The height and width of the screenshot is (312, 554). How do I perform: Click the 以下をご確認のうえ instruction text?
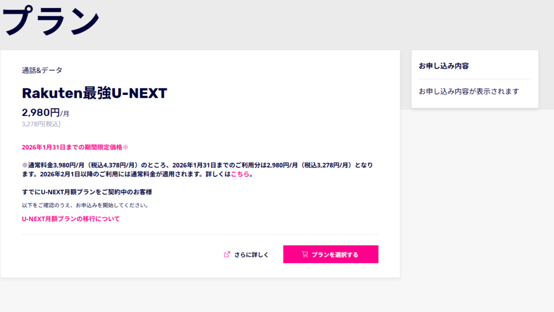pyautogui.click(x=85, y=205)
